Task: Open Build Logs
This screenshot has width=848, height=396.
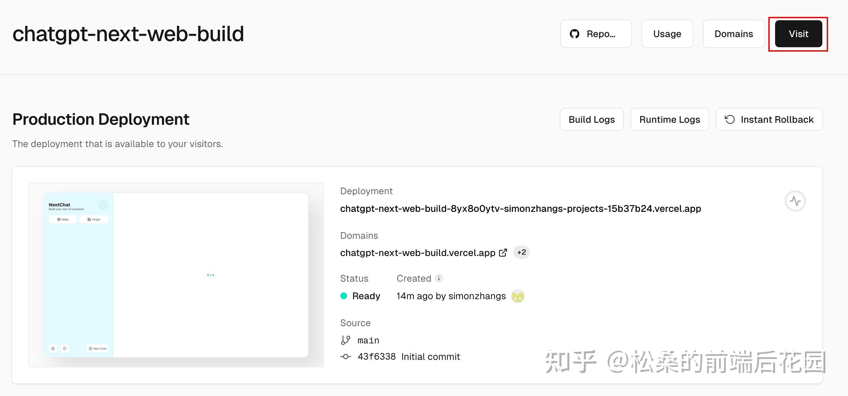Action: (x=591, y=119)
